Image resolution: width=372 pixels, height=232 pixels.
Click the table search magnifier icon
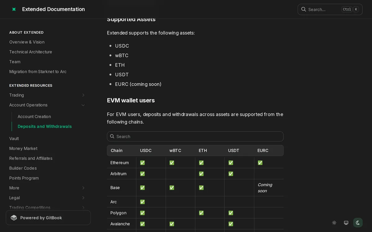point(112,136)
